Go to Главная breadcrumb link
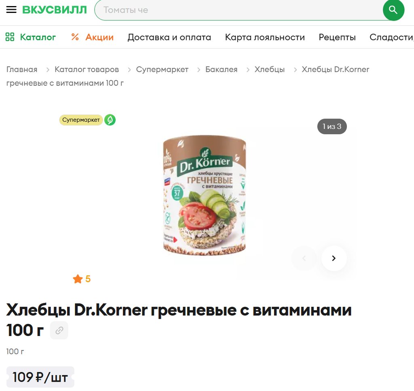This screenshot has width=414, height=391. (x=22, y=70)
